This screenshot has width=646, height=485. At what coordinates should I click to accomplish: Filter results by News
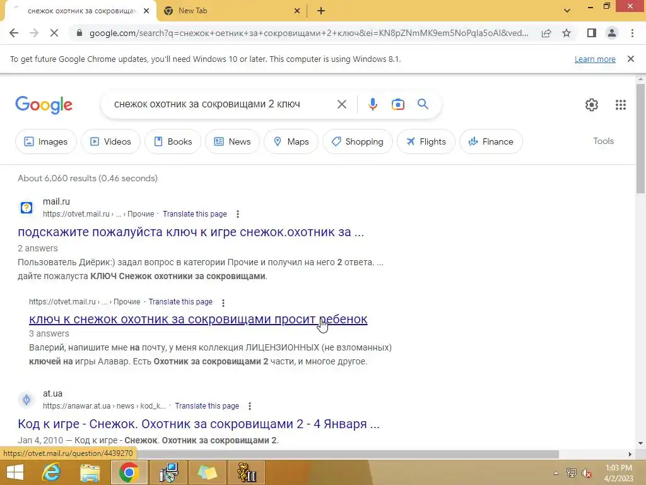[232, 141]
